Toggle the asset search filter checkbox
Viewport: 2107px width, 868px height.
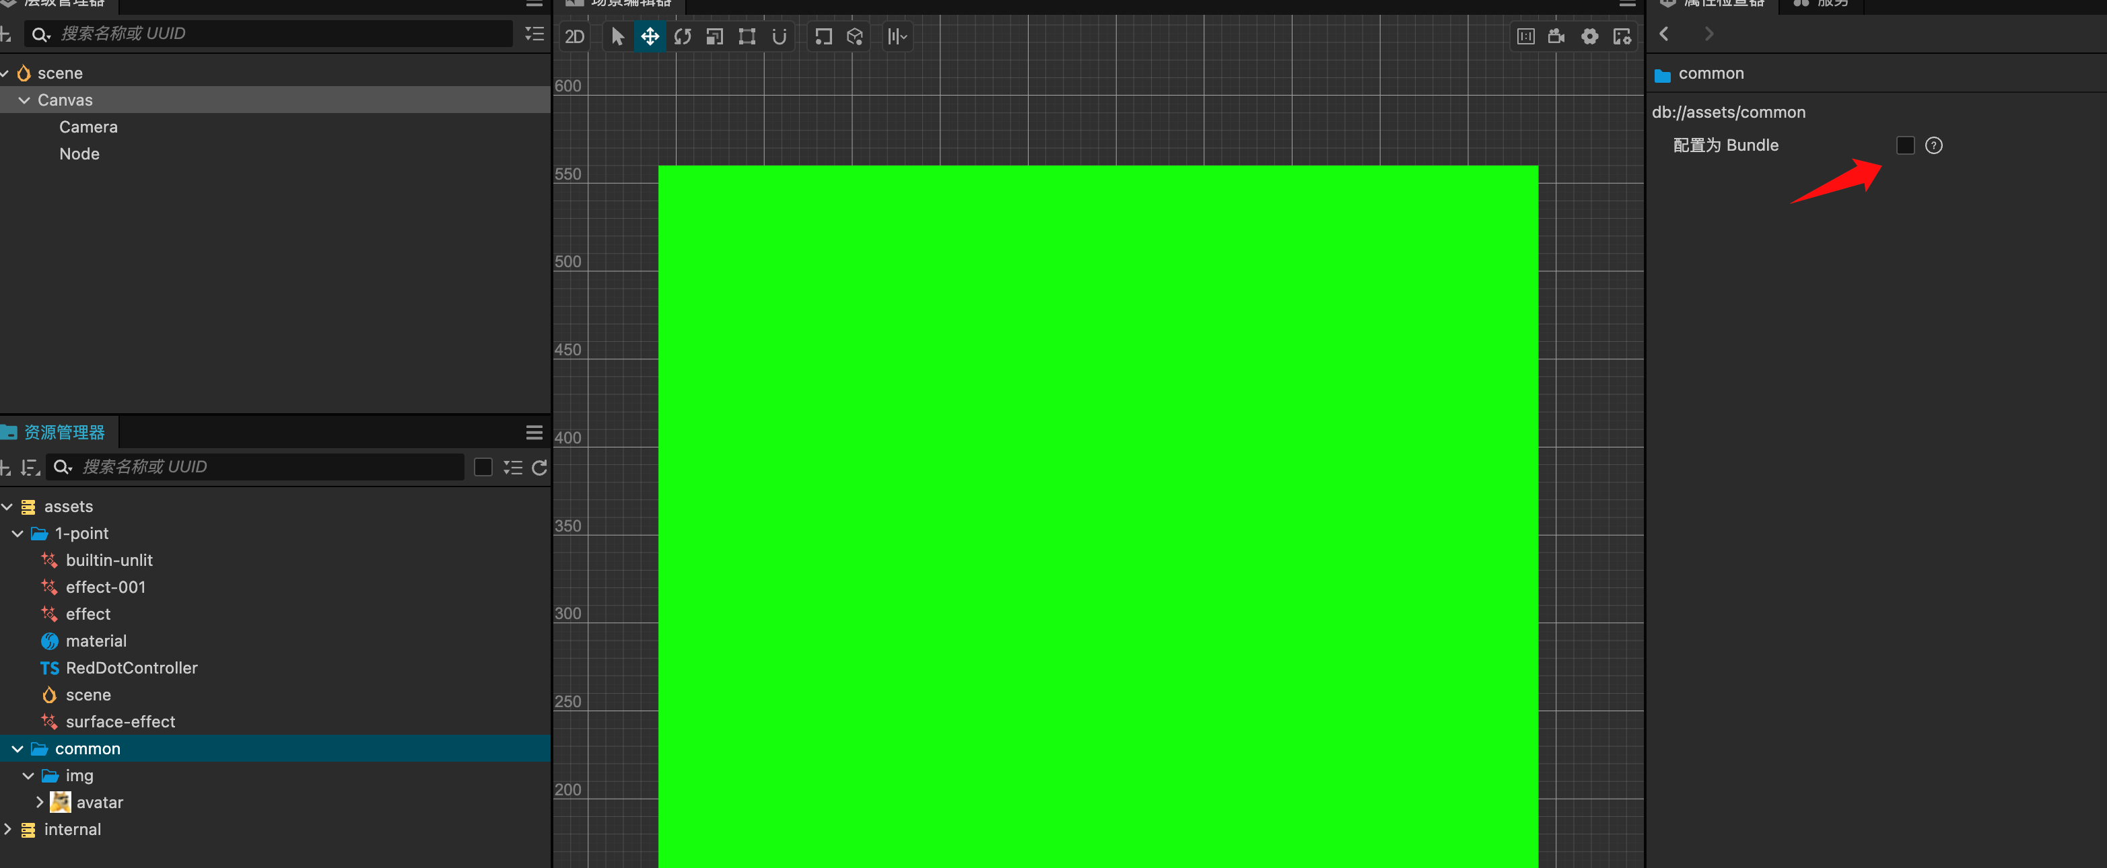[483, 468]
